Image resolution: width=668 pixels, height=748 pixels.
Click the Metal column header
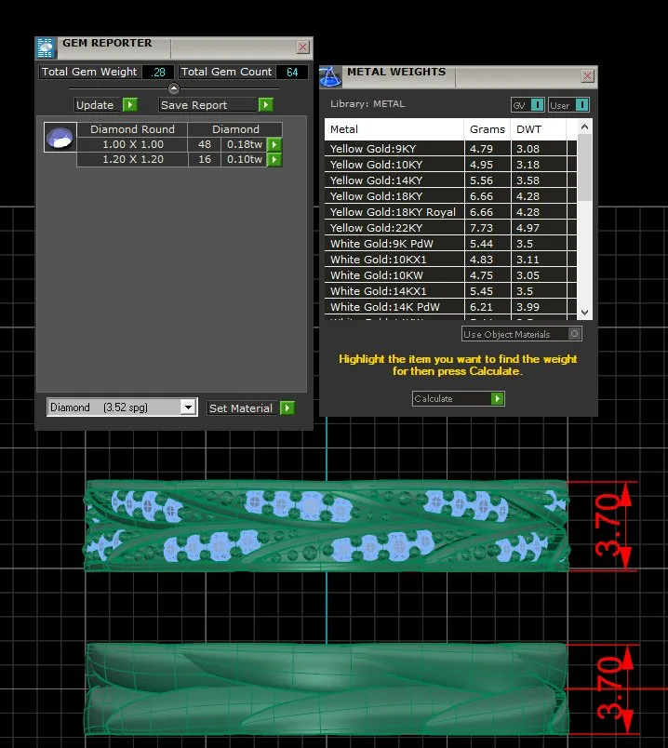394,129
